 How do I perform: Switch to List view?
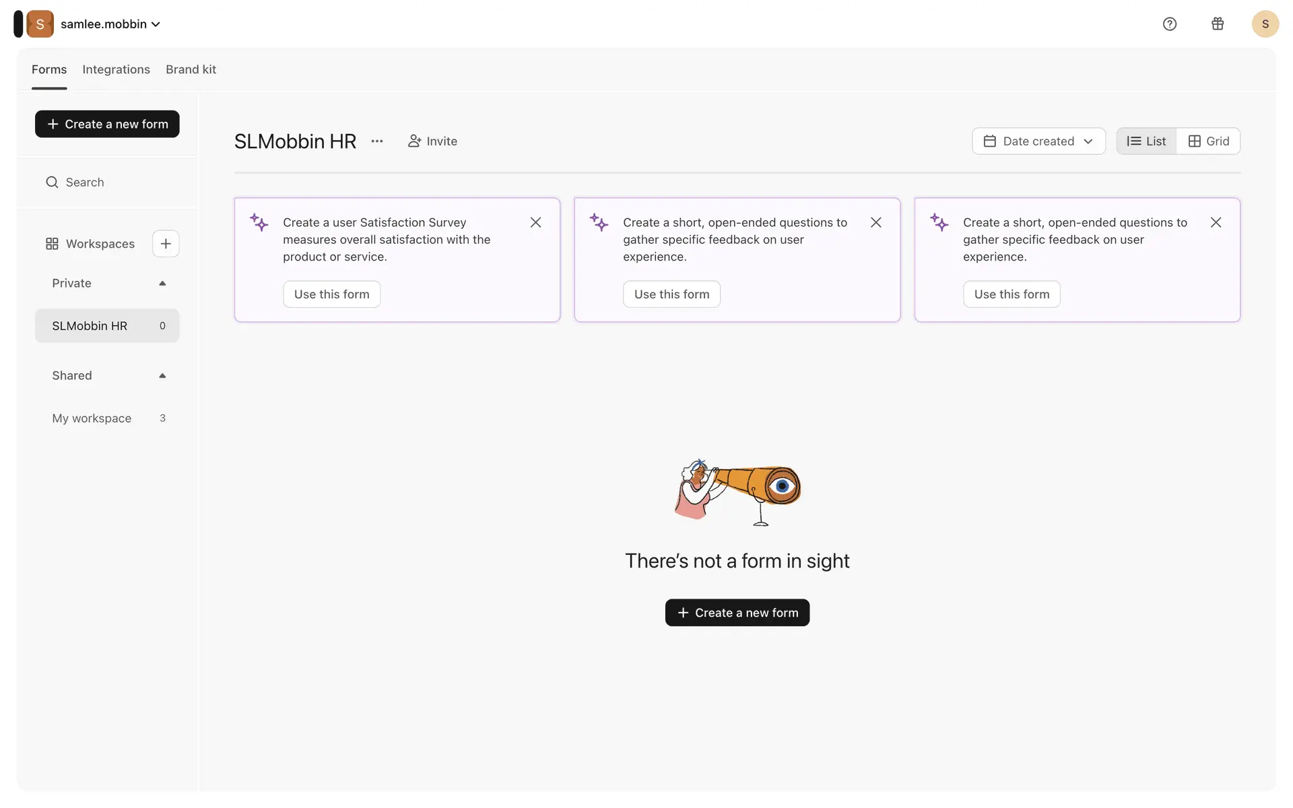coord(1146,141)
